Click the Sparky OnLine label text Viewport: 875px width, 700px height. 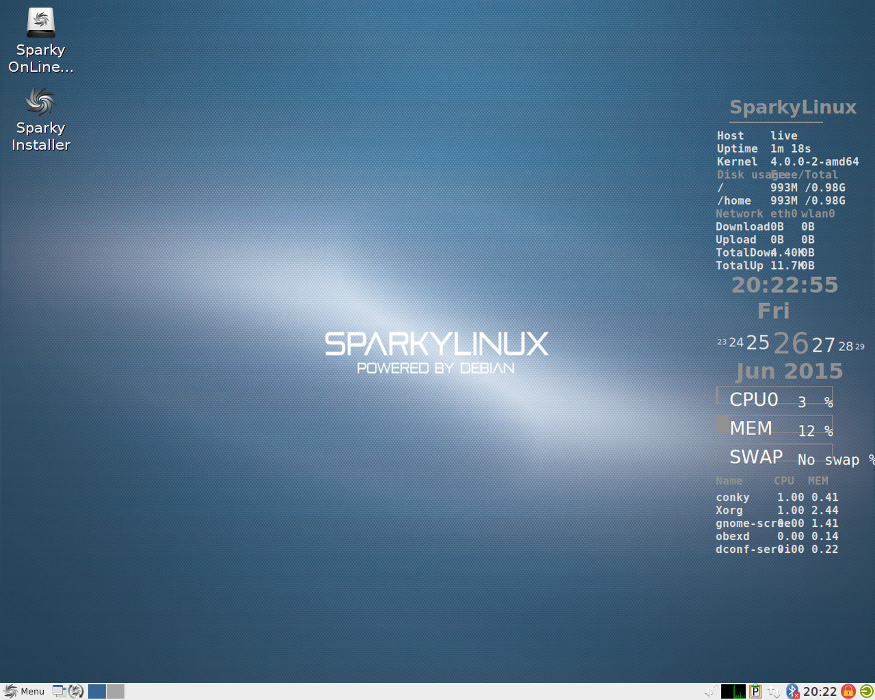tap(40, 58)
